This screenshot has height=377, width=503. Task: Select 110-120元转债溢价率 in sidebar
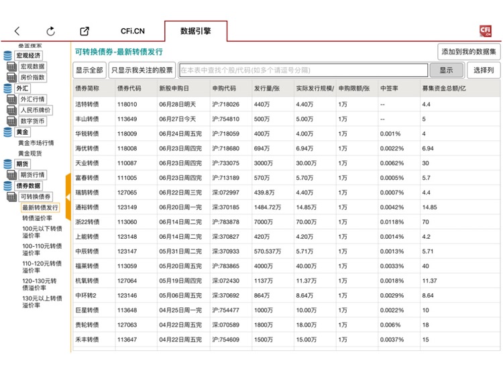pyautogui.click(x=42, y=266)
